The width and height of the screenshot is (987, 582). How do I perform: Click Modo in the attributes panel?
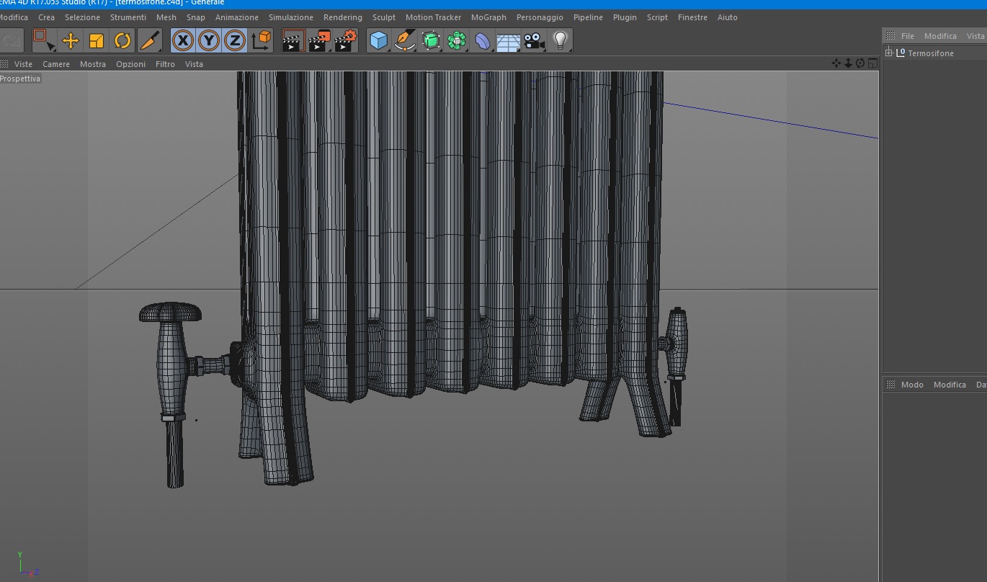(x=911, y=385)
